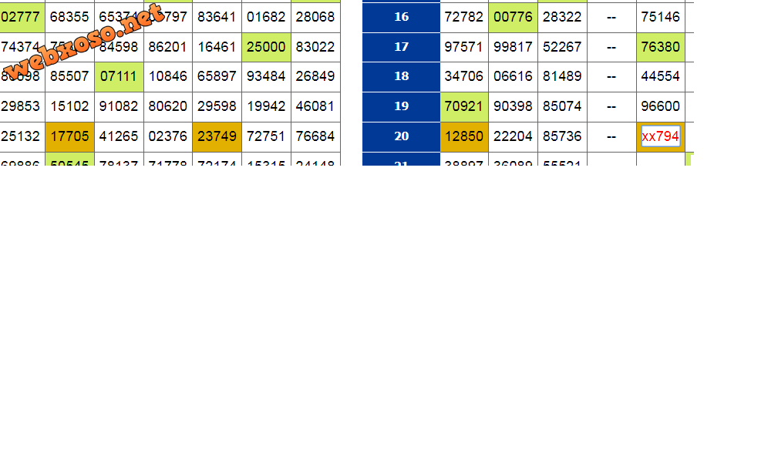Click the orange cell 12850
Viewport: 778px width, 473px height.
(x=464, y=137)
